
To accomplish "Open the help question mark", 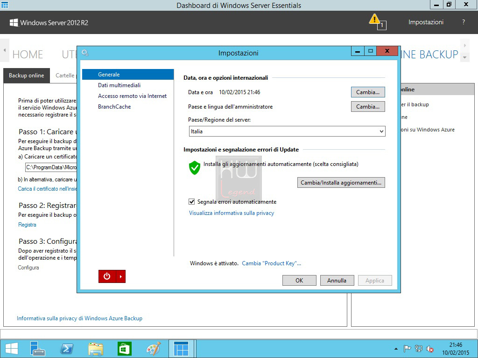I will click(x=464, y=22).
